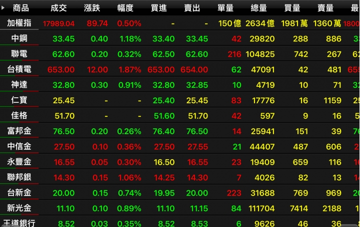
Task: Select the 佳格 stock name
Action: point(19,115)
